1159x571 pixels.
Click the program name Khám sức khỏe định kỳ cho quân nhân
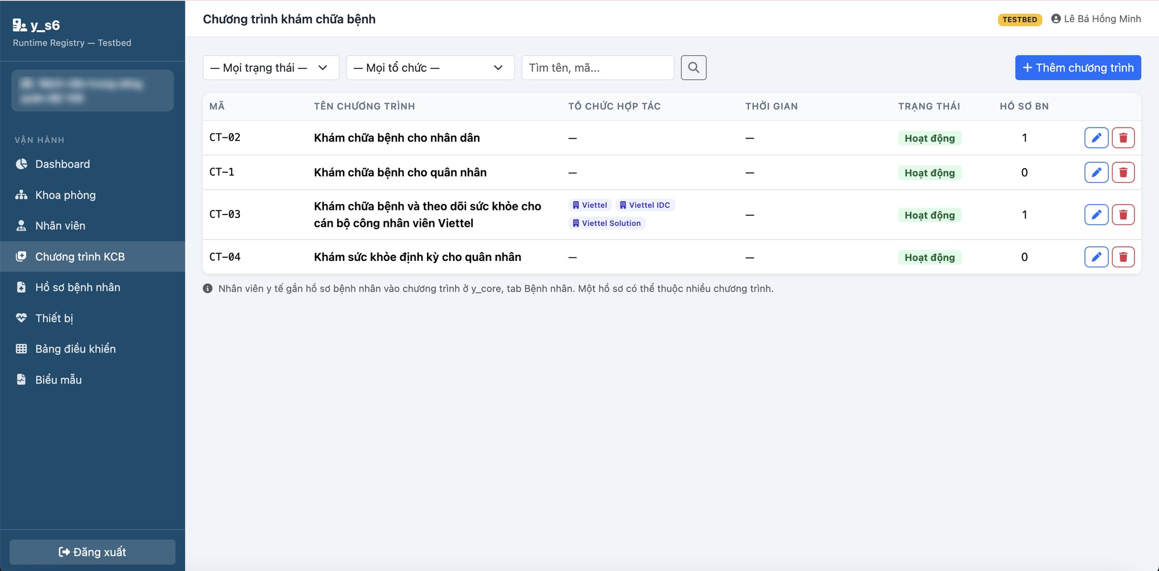417,257
